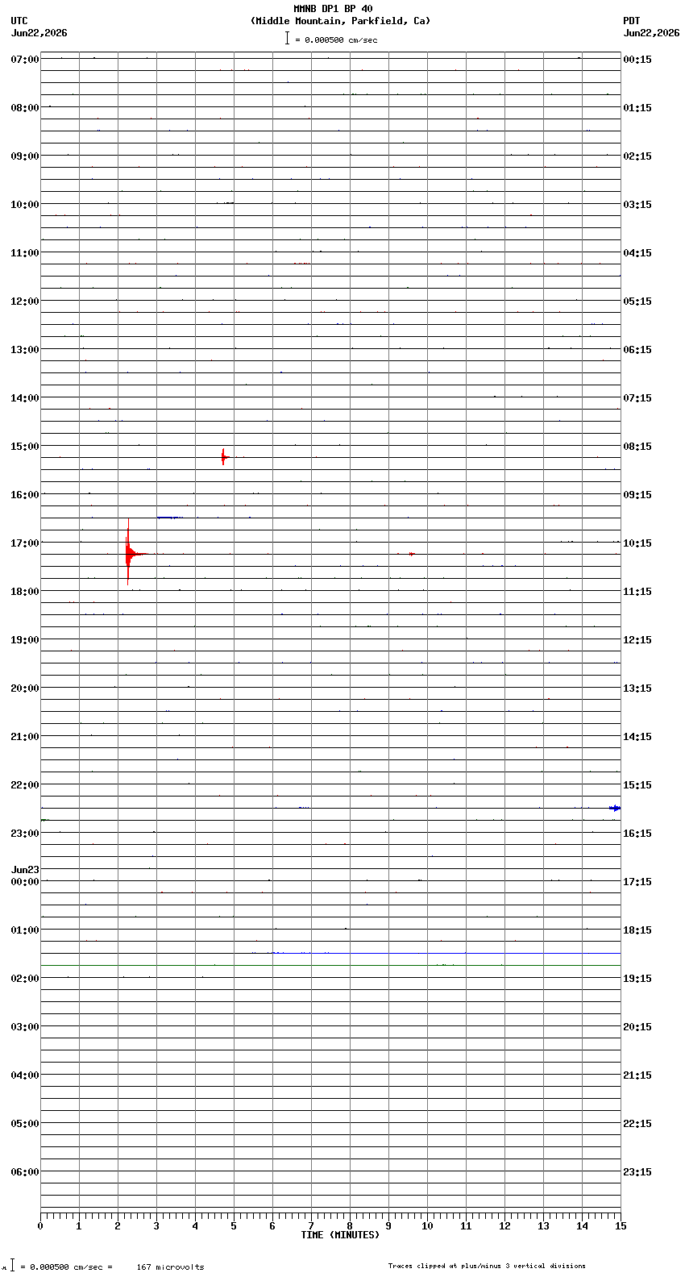The image size is (685, 1277).
Task: Click the '01:00' UTC time label
Action: 25,930
